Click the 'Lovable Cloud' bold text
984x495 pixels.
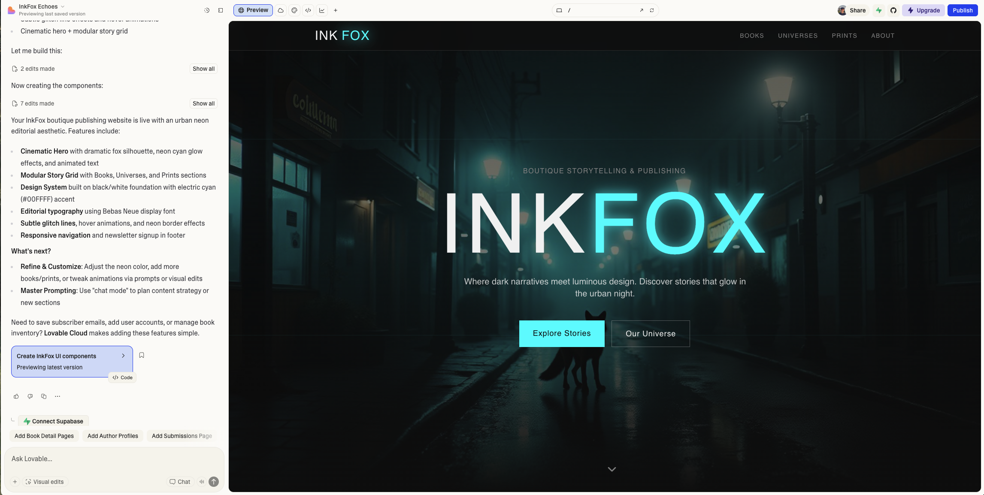pyautogui.click(x=66, y=333)
